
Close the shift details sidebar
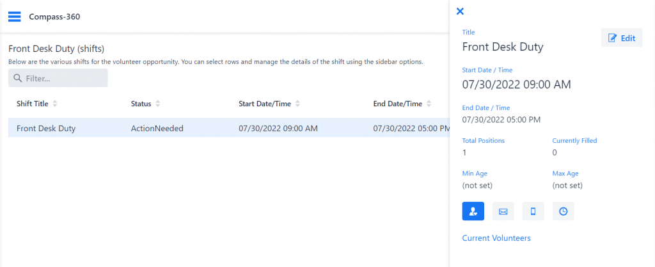(460, 12)
